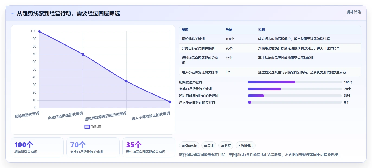Viewport: 372px width, 168px height.
Task: Click the progress bar for 通过商品意图匹配的关键词
Action: [294, 95]
